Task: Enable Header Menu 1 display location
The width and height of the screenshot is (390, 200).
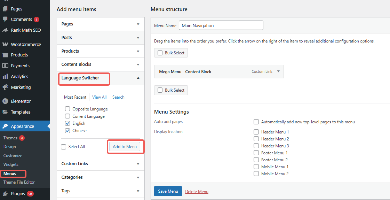Action: click(x=256, y=132)
